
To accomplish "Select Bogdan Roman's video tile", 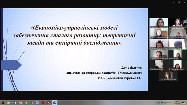I will point(159,44).
